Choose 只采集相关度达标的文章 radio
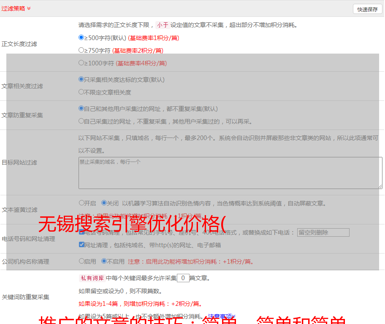This screenshot has height=324, width=385. pos(81,79)
